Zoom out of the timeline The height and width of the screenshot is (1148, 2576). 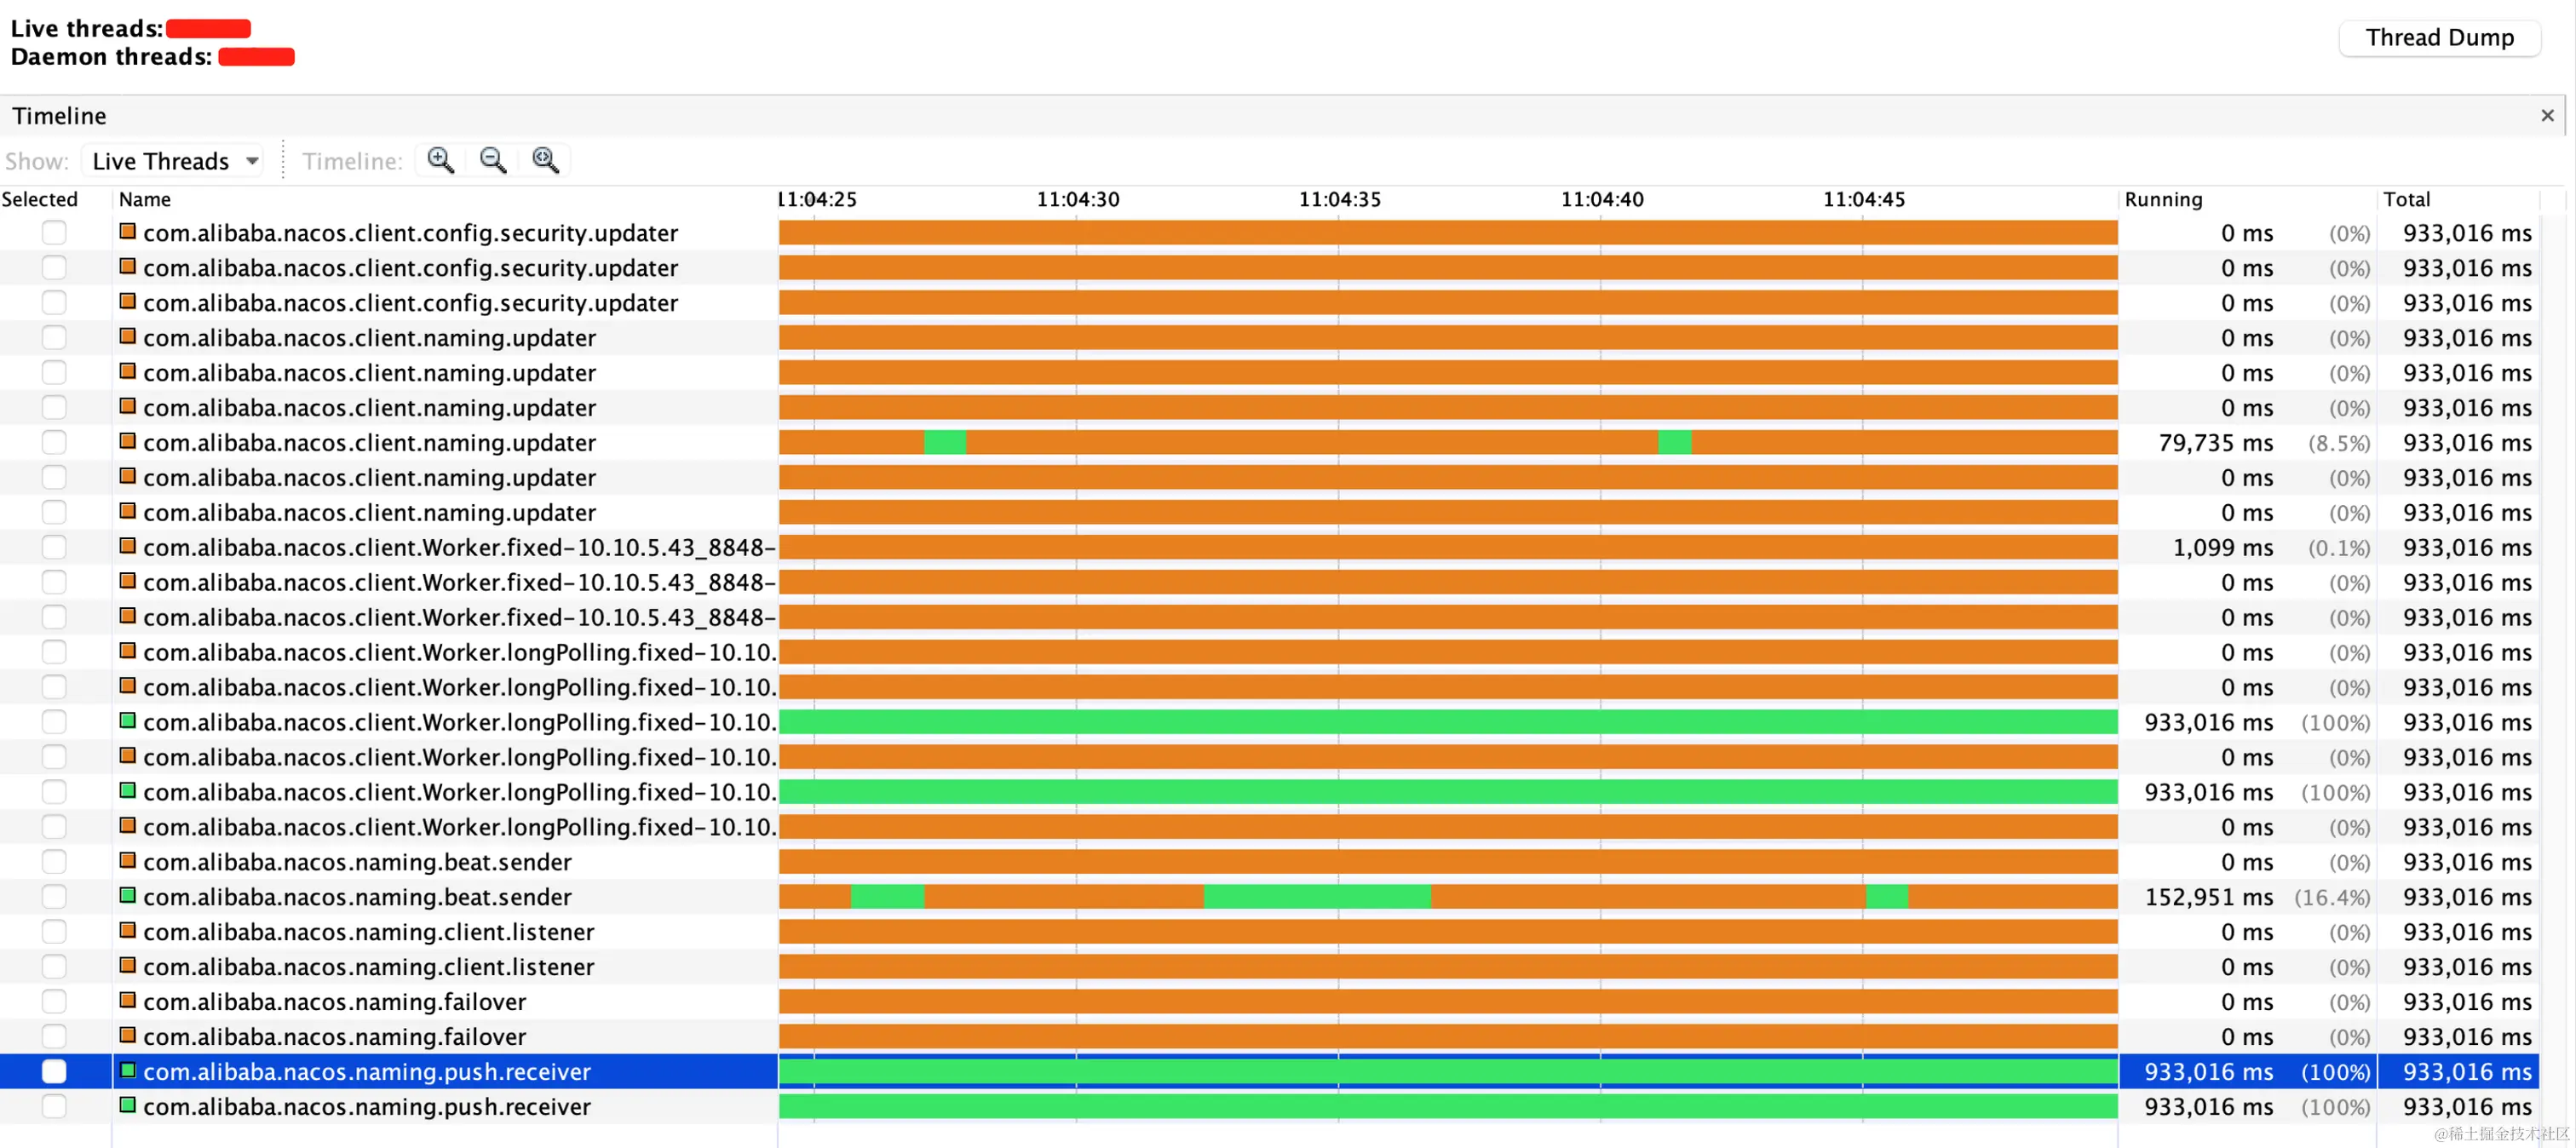coord(493,160)
